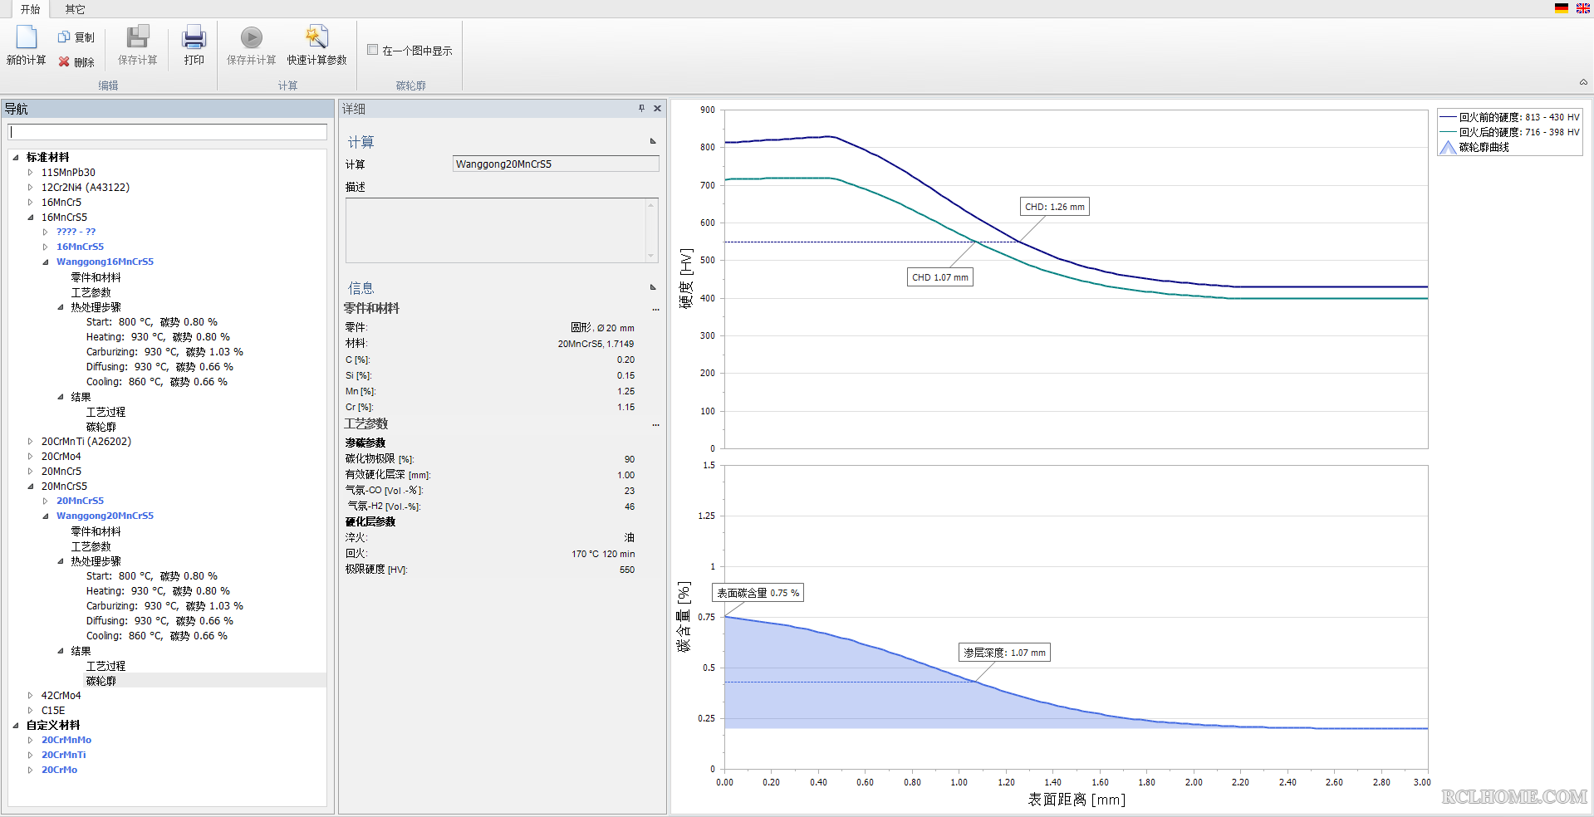Click the 极限硬度 [HV] value 550
The width and height of the screenshot is (1594, 817).
(626, 570)
